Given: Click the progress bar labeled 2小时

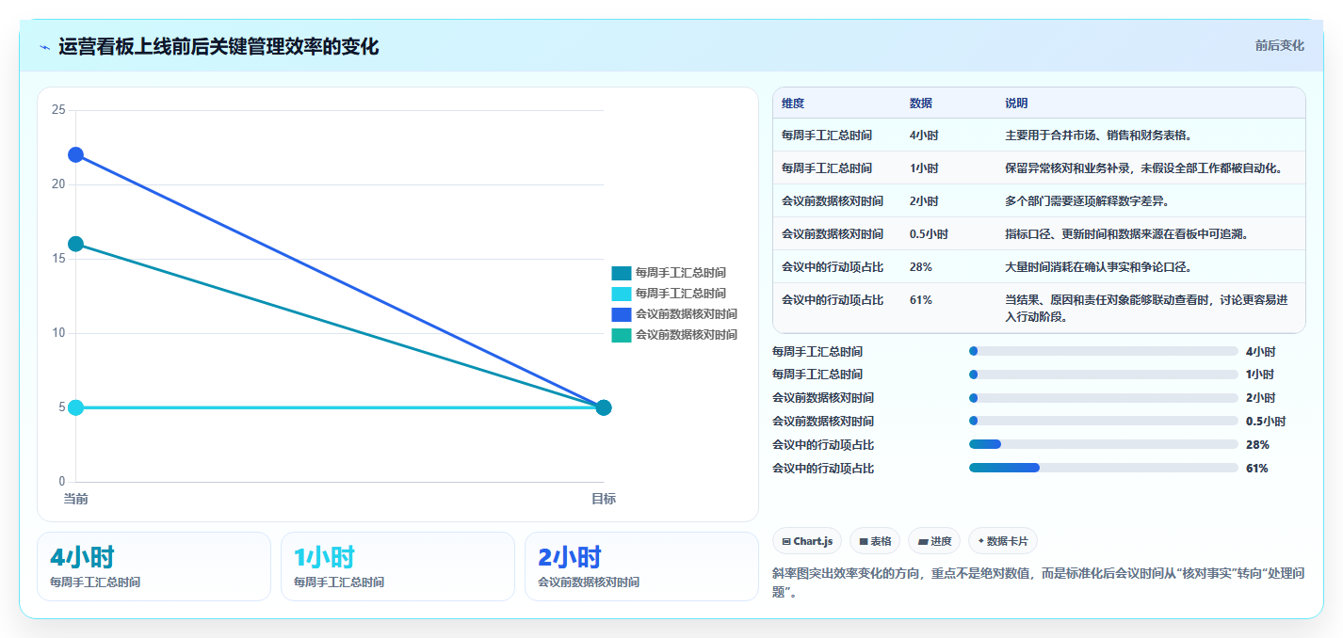Looking at the screenshot, I should click(1103, 398).
